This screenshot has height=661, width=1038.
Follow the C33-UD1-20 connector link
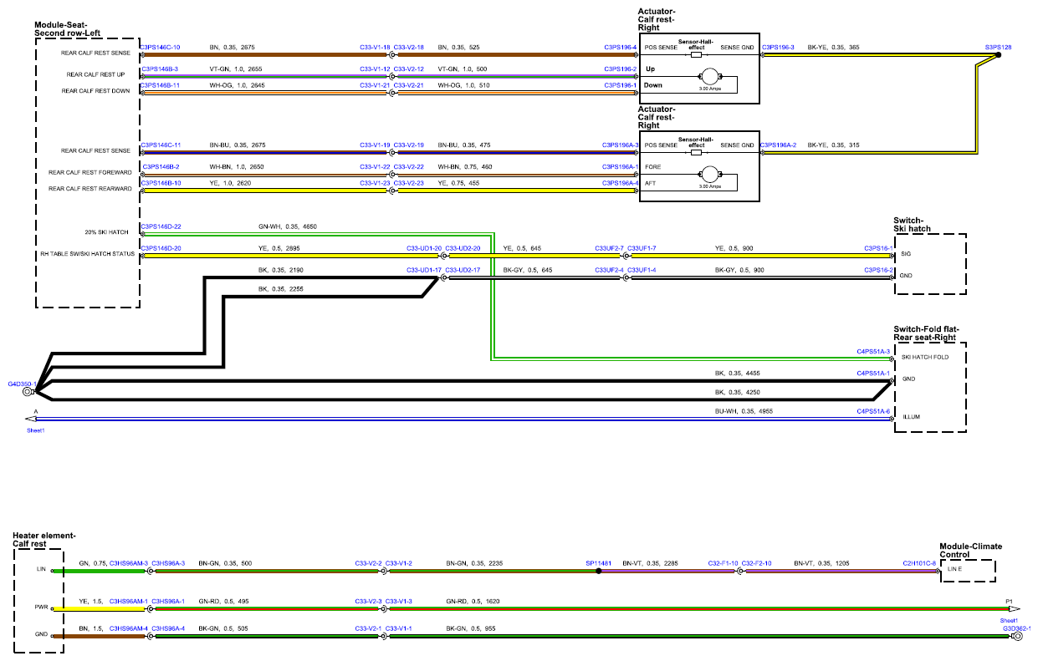click(424, 248)
